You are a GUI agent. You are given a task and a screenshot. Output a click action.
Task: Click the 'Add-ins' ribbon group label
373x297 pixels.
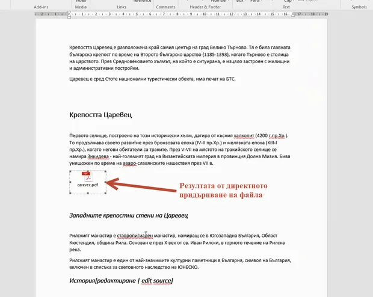41,7
